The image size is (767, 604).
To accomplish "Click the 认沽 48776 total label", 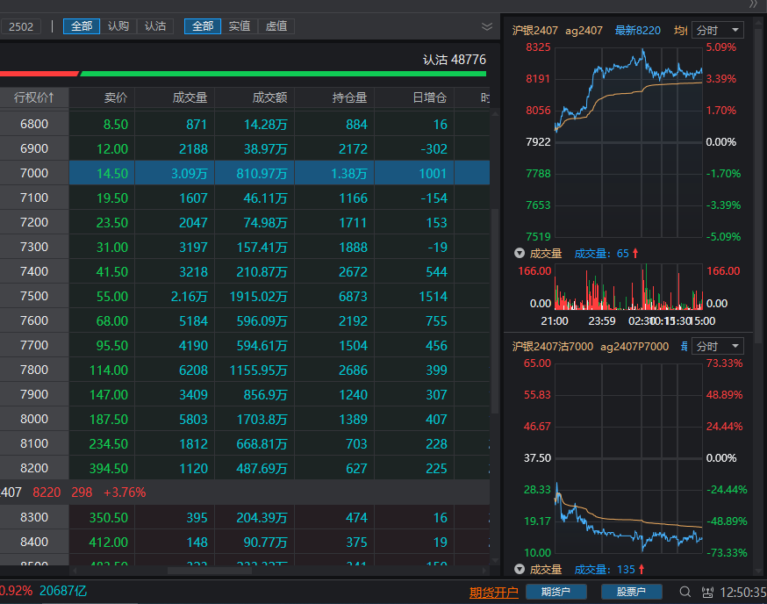I will tap(455, 60).
